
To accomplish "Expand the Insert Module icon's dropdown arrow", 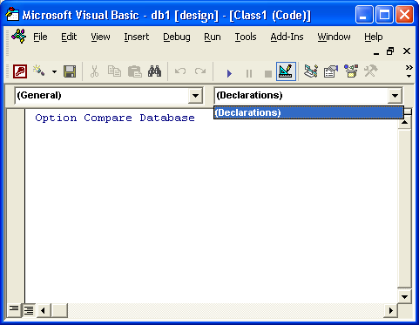I will click(x=54, y=71).
